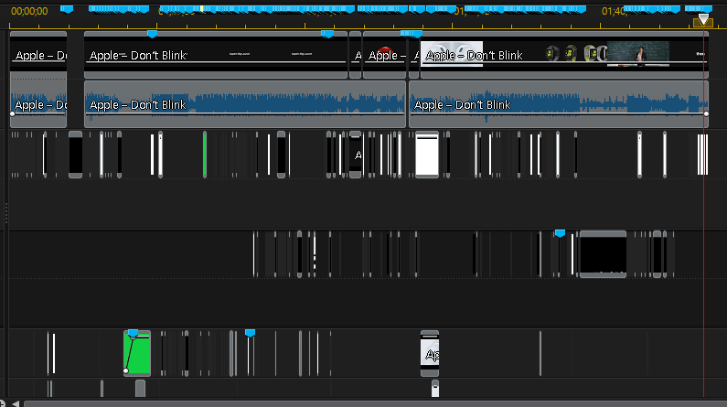The width and height of the screenshot is (727, 407).
Task: Select the large black clip on fourth track
Action: tap(604, 254)
